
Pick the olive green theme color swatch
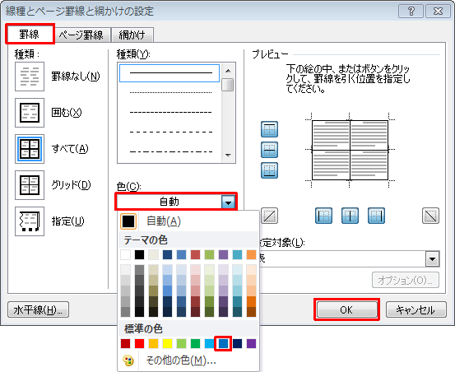[x=209, y=255]
